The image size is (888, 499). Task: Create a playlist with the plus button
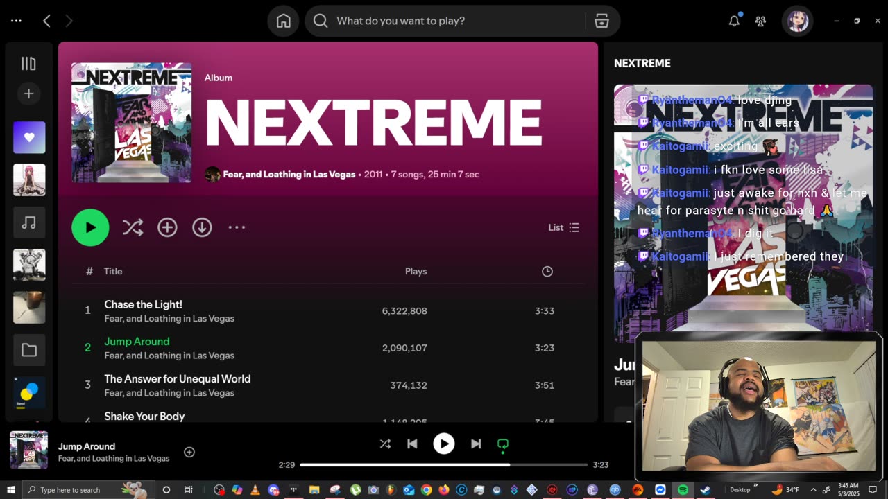pyautogui.click(x=28, y=94)
